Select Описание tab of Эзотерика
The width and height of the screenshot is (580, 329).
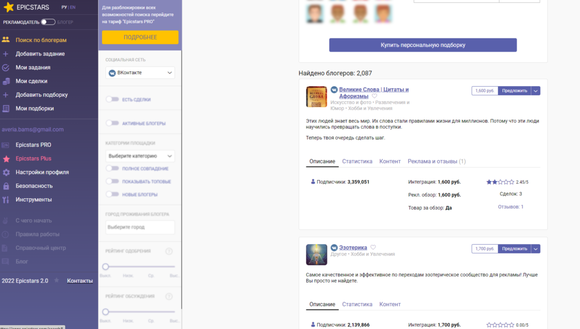point(322,304)
